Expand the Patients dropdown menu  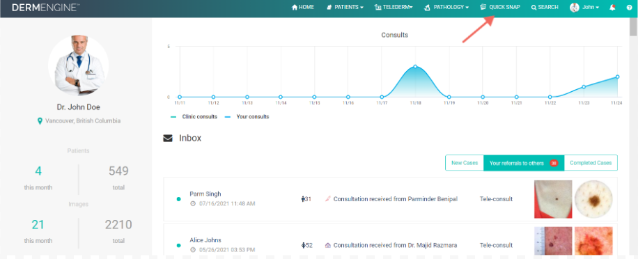point(345,8)
